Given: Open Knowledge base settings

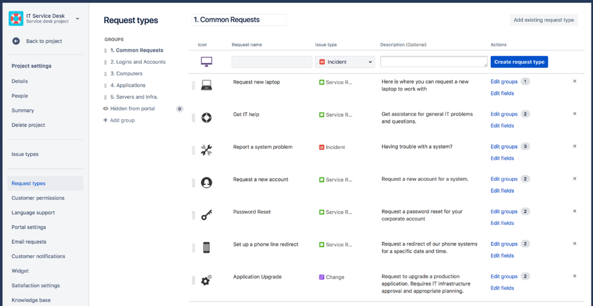Looking at the screenshot, I should click(31, 300).
